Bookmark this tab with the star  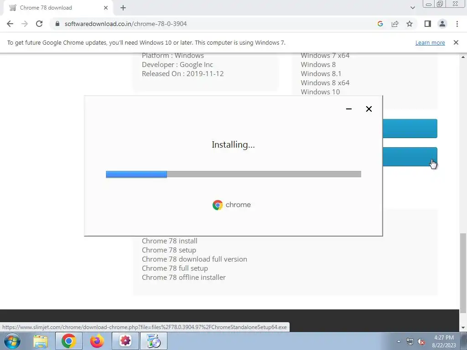[410, 24]
